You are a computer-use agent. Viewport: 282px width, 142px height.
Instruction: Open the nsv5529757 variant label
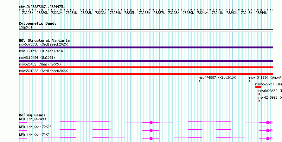pyautogui.click(x=268, y=84)
